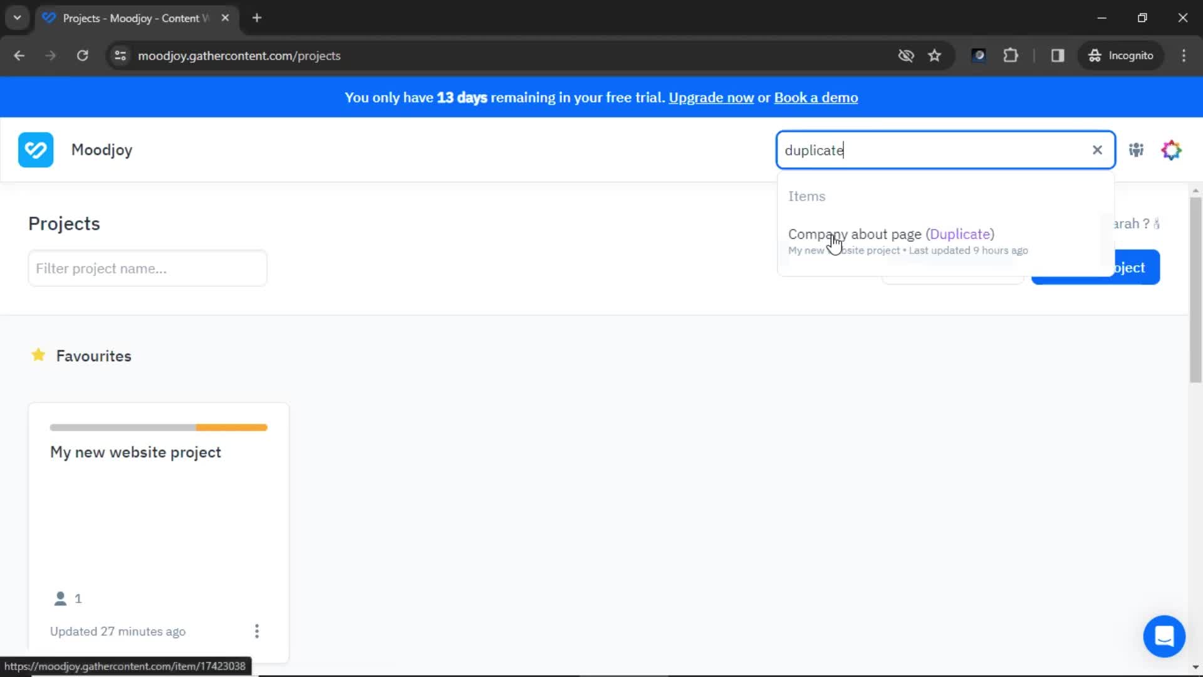This screenshot has height=677, width=1203.
Task: Open the My new website project card
Action: click(159, 533)
